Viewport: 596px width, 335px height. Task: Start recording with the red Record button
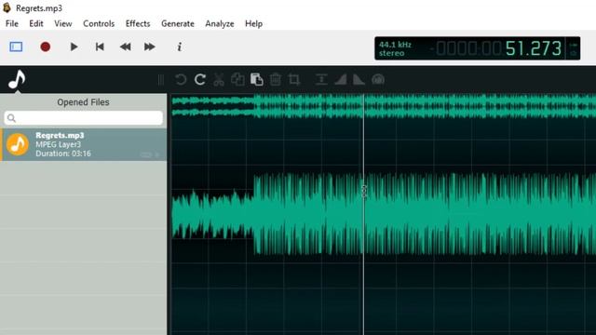(x=46, y=47)
